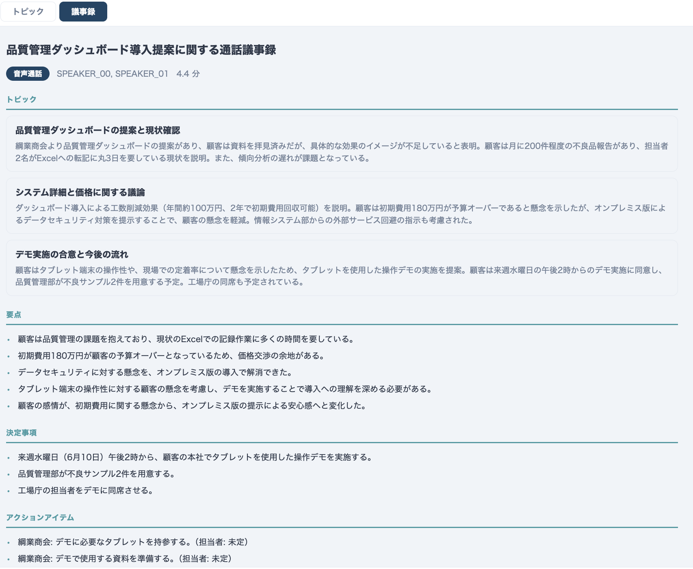Click bullet about Excelでの記録作業

click(186, 339)
